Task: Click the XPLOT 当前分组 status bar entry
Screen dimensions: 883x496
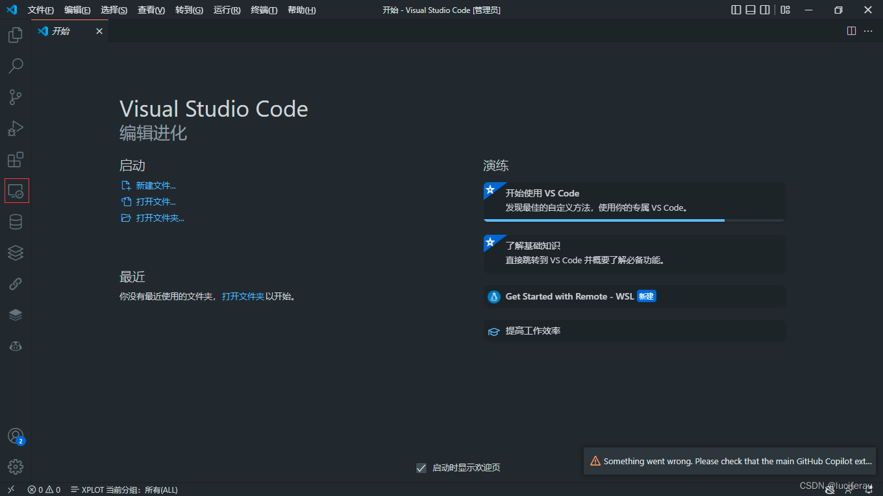Action: 124,490
